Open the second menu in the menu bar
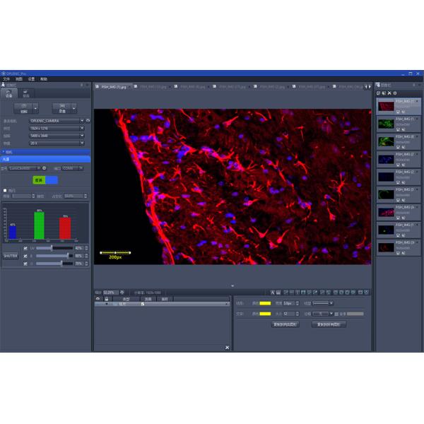 (18, 79)
